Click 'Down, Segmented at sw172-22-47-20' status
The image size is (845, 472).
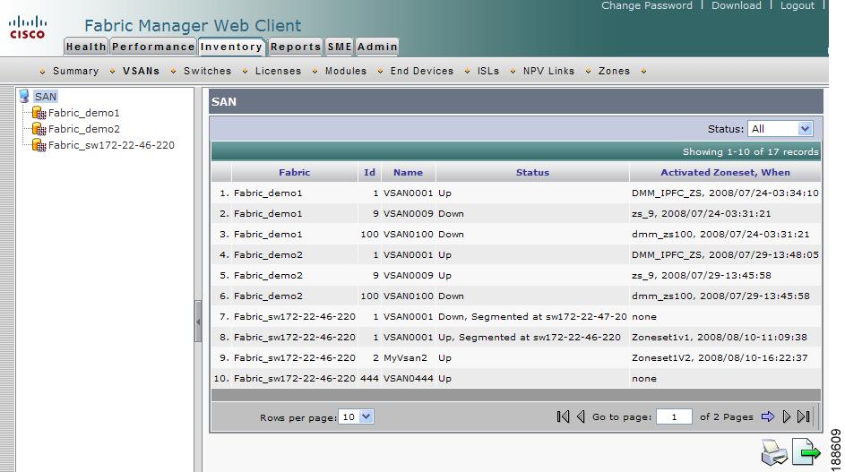tap(532, 316)
